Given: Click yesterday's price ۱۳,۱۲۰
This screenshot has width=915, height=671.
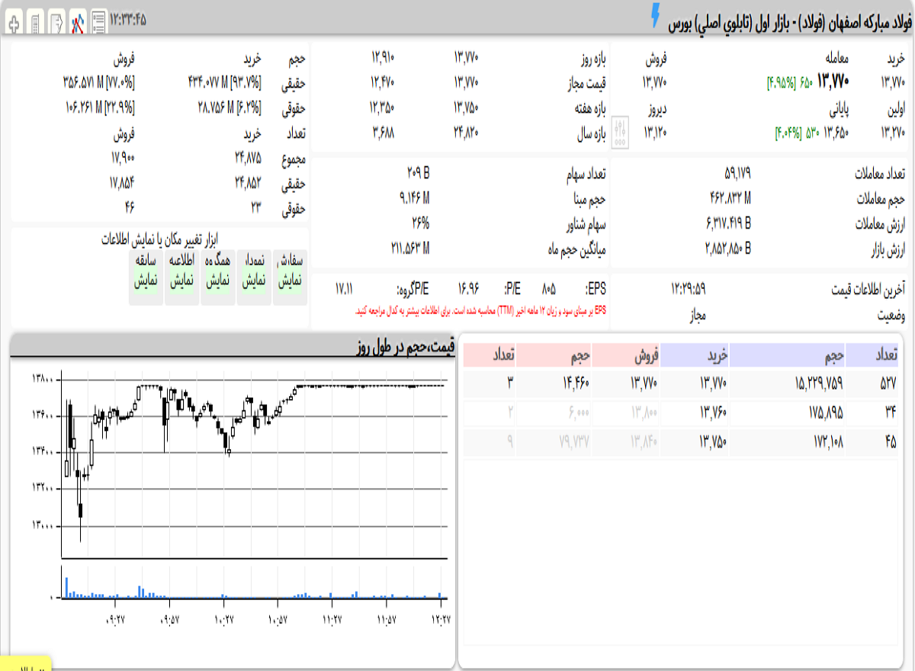Looking at the screenshot, I should point(656,133).
